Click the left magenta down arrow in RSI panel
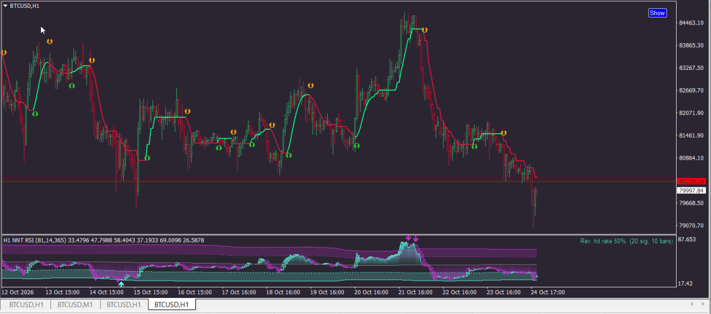This screenshot has height=314, width=711. (x=408, y=238)
